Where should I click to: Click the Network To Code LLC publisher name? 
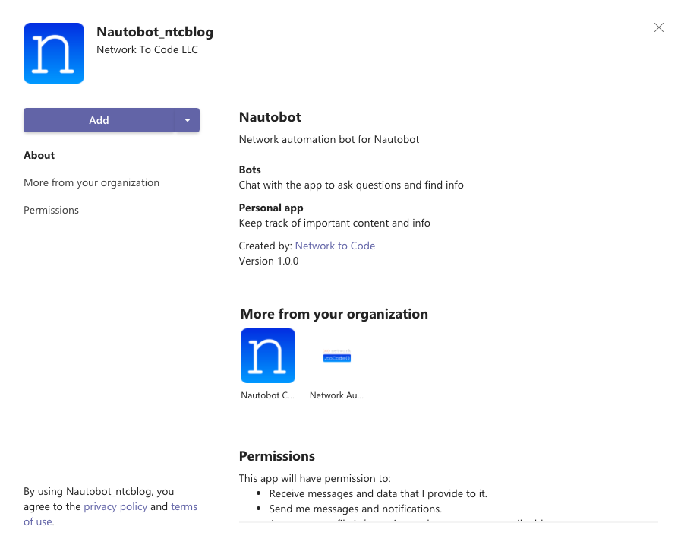(x=147, y=49)
